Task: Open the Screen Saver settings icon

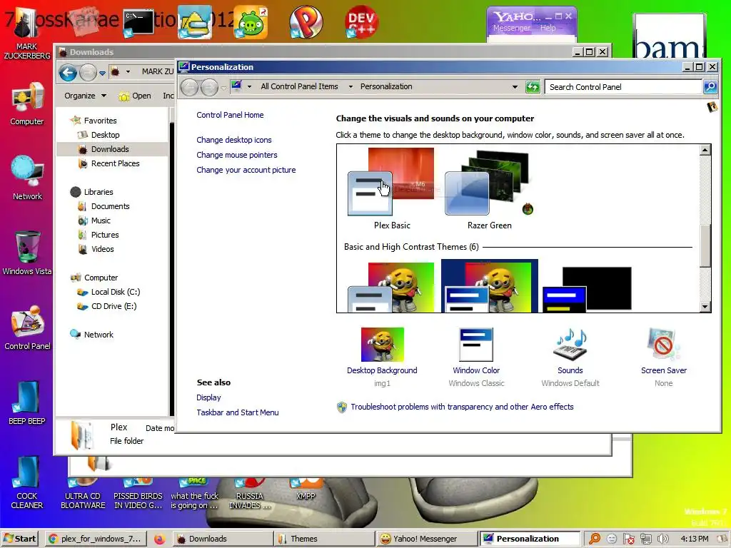Action: (x=663, y=345)
